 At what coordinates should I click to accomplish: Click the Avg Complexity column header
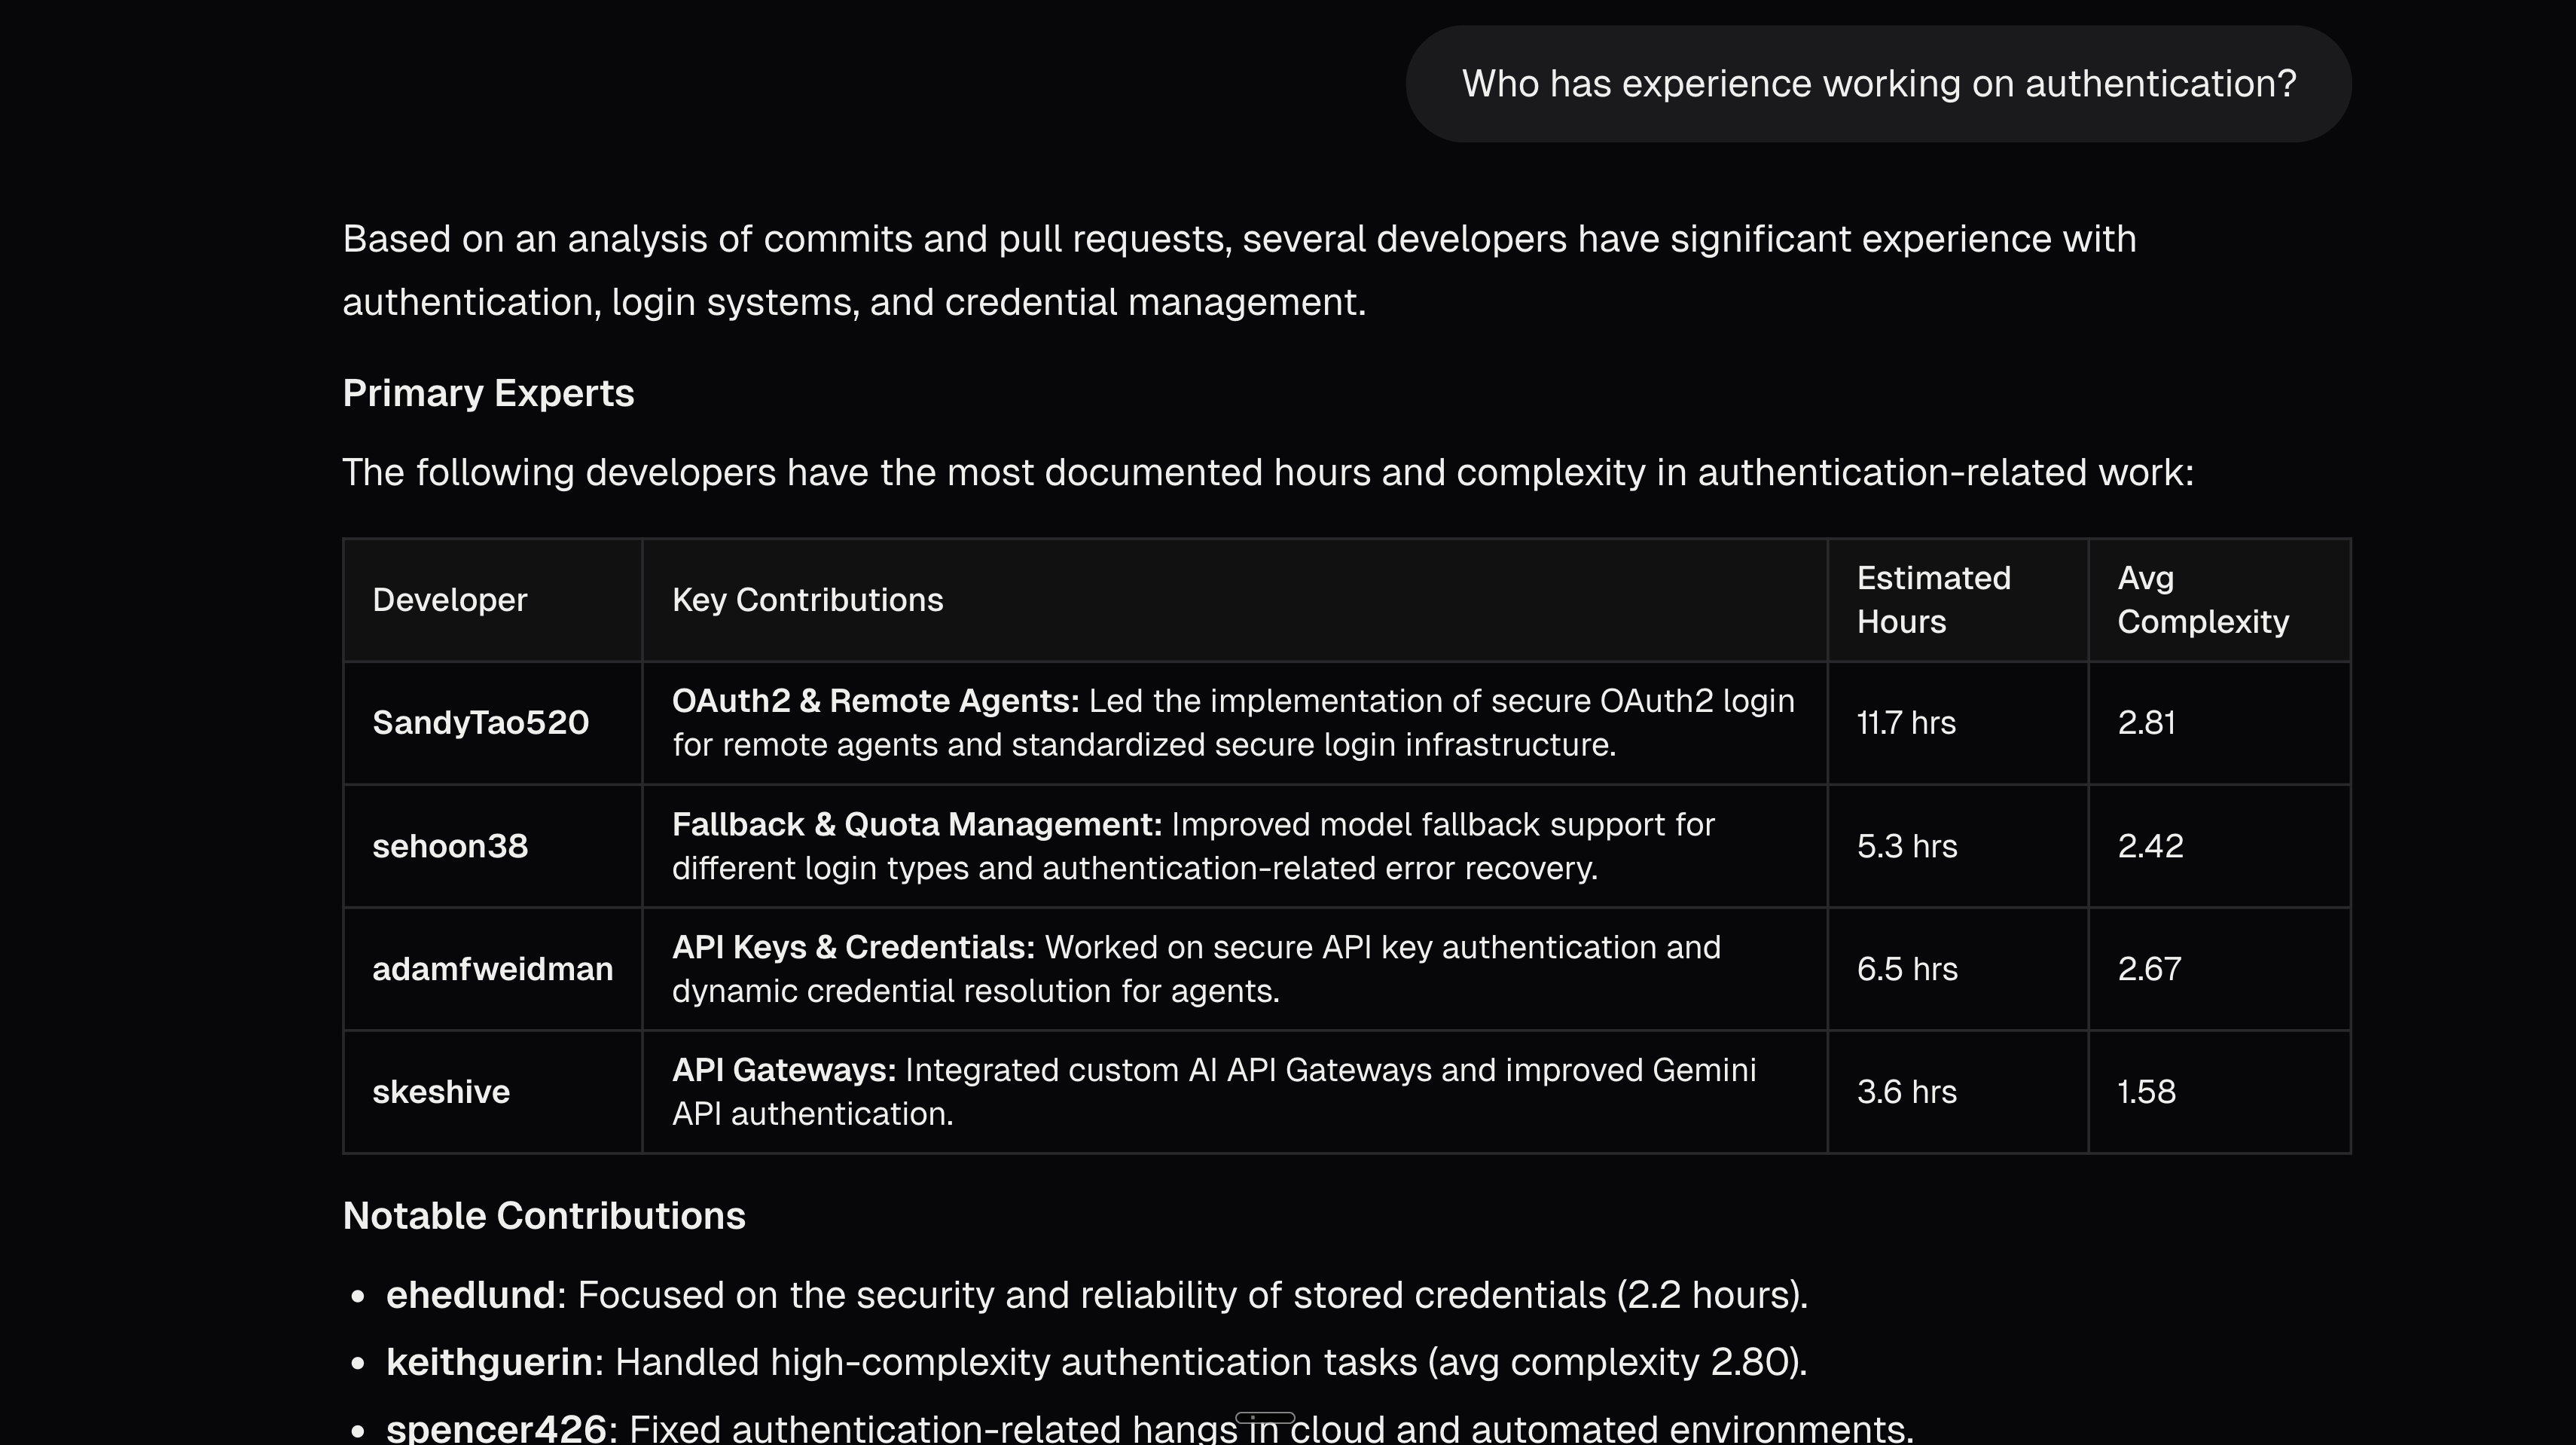point(2202,600)
